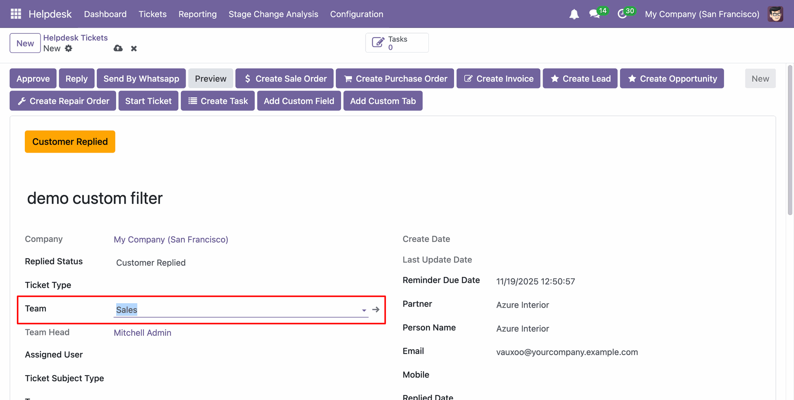Expand the Team dropdown arrow
Screen dimensions: 794x400
click(x=364, y=310)
